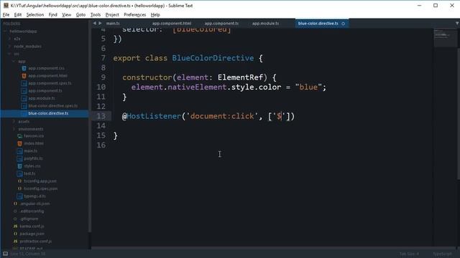Click the .angular-cli.json braces icon
Screen dimensions: 460x258
pos(15,204)
